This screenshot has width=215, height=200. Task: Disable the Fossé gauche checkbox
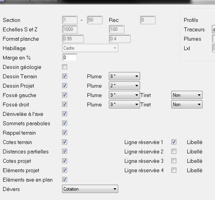[64, 95]
